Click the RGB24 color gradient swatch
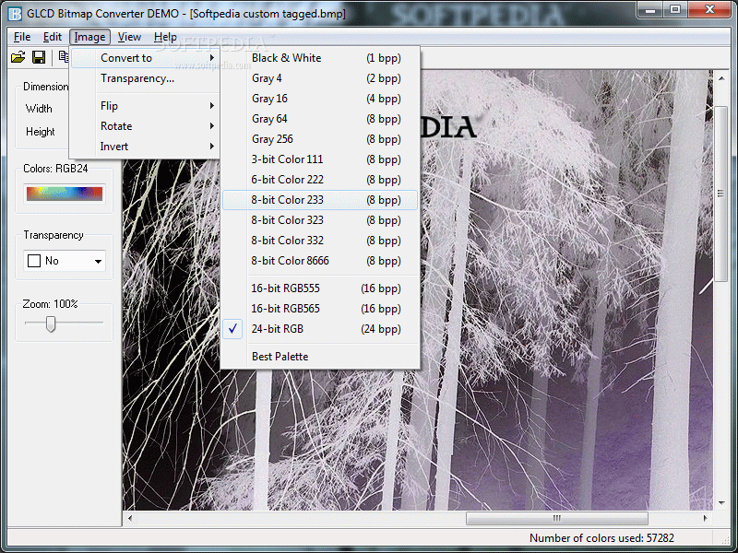The height and width of the screenshot is (553, 738). coord(65,194)
